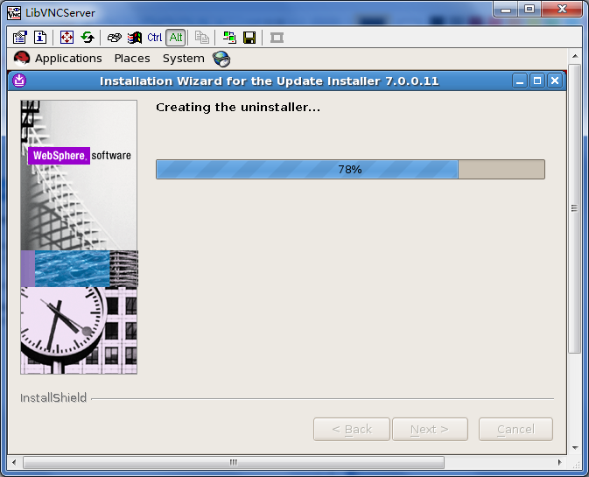Screen dimensions: 589x477
Task: Send Start key with Windows flag icon
Action: point(135,38)
